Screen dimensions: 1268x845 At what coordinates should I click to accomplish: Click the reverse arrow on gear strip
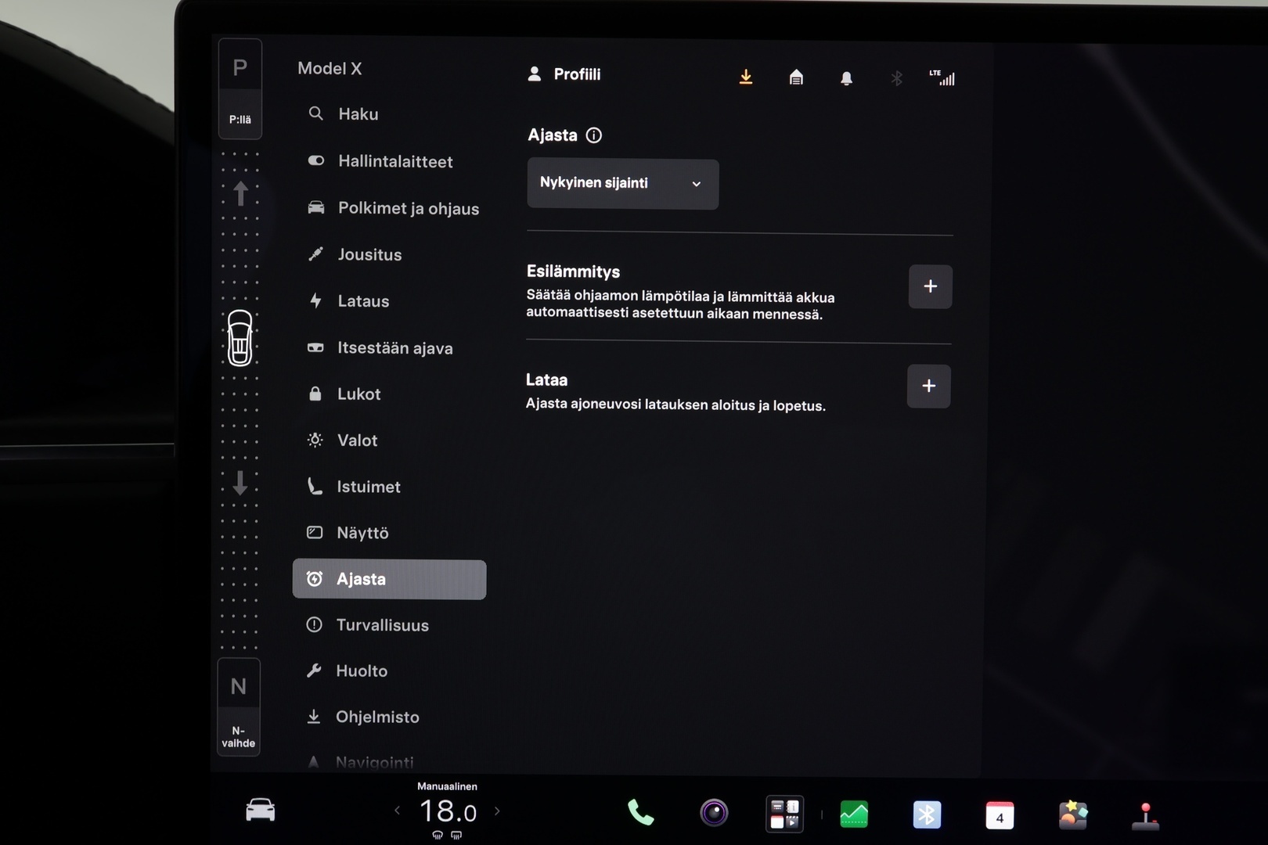240,483
